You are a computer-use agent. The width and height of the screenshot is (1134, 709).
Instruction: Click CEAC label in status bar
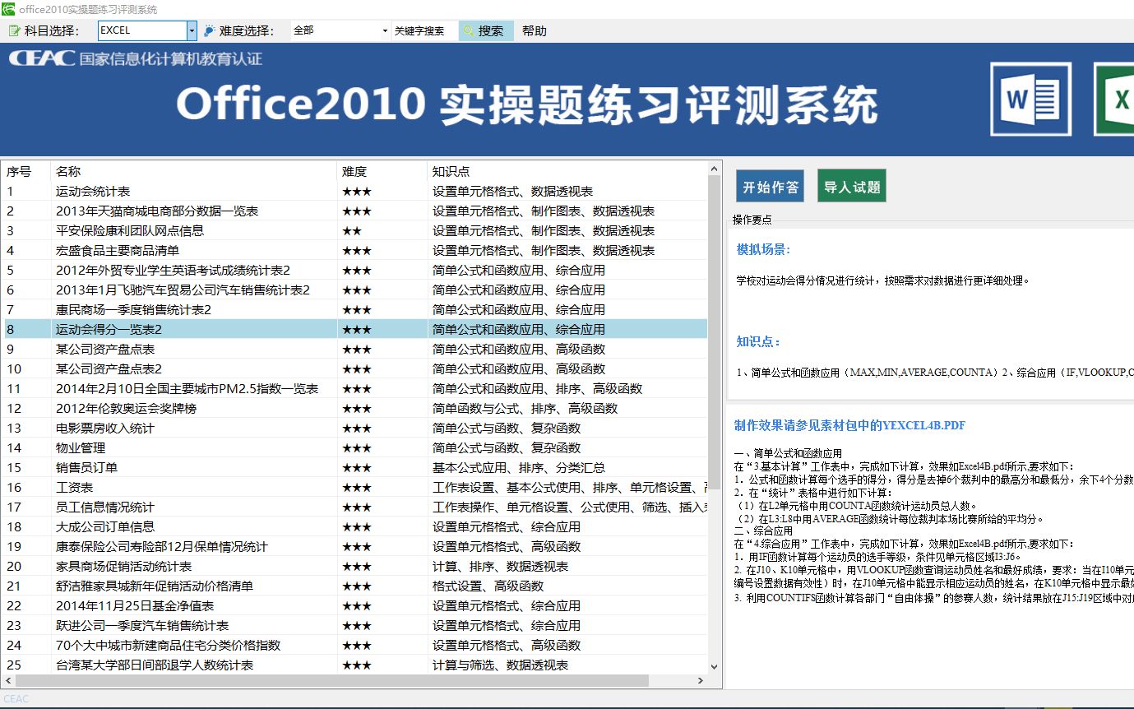(x=16, y=699)
